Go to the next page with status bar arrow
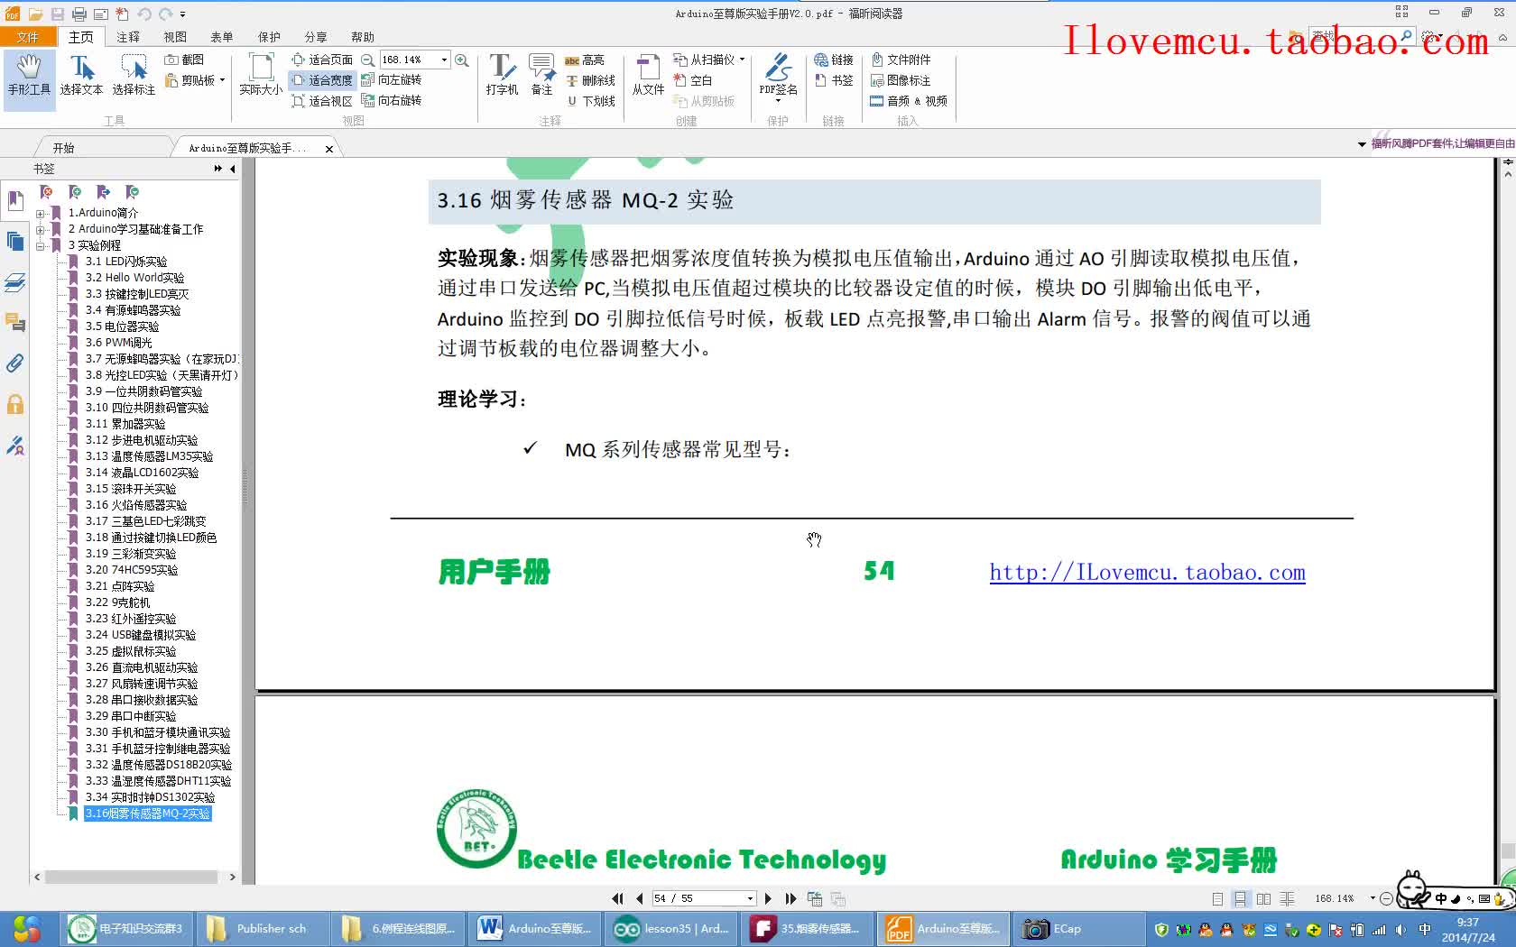 click(x=769, y=898)
